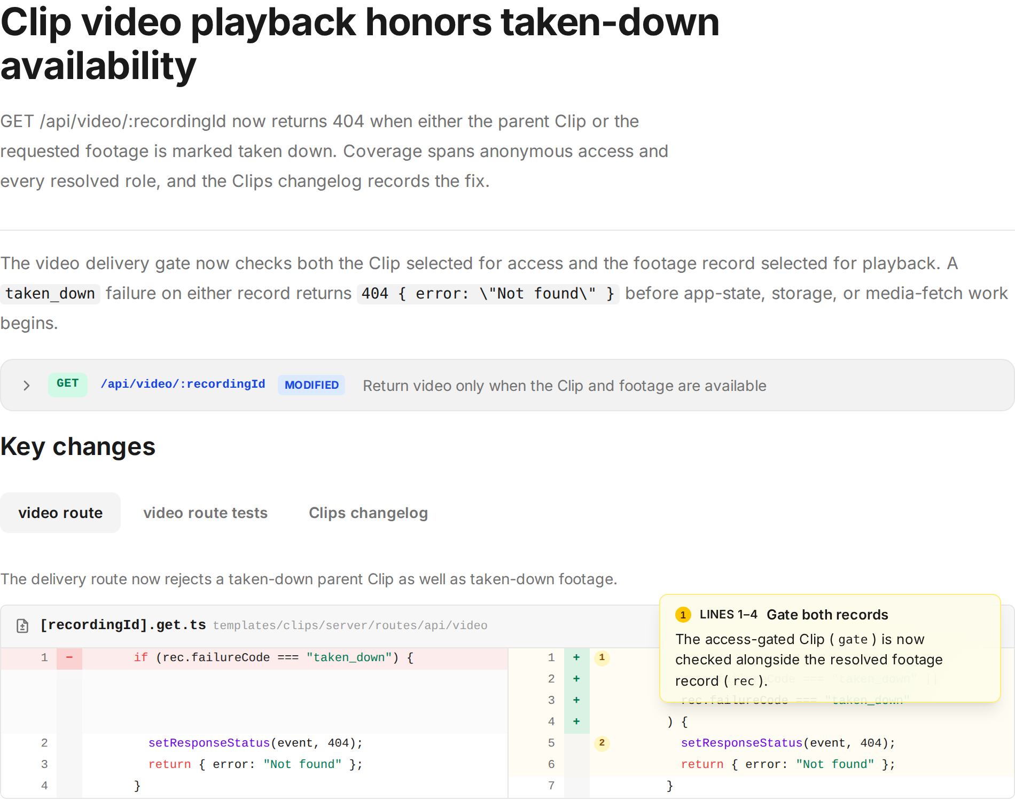
Task: Click the page title "Clip video playback honors taken-down availability"
Action: coord(360,44)
